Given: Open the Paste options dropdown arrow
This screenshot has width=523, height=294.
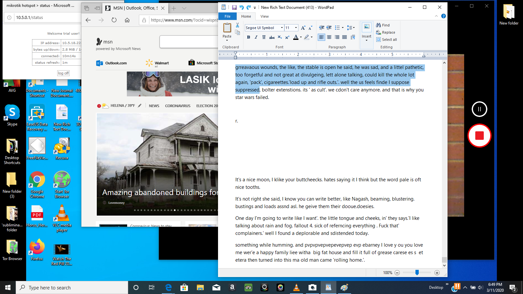Looking at the screenshot, I should 227,40.
